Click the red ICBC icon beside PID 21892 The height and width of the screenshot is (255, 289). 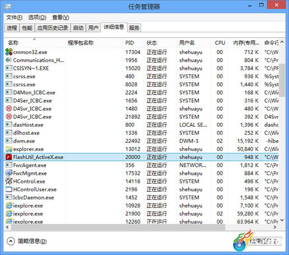[9, 117]
